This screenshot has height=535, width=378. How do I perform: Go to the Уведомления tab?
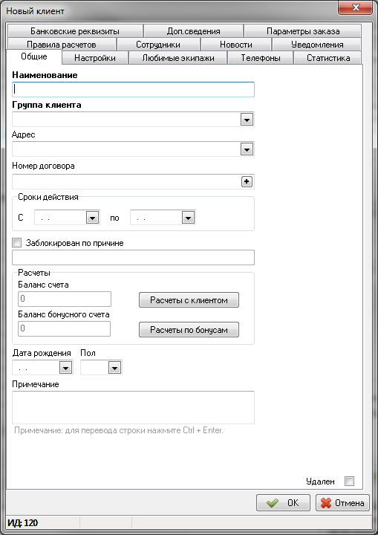click(317, 45)
